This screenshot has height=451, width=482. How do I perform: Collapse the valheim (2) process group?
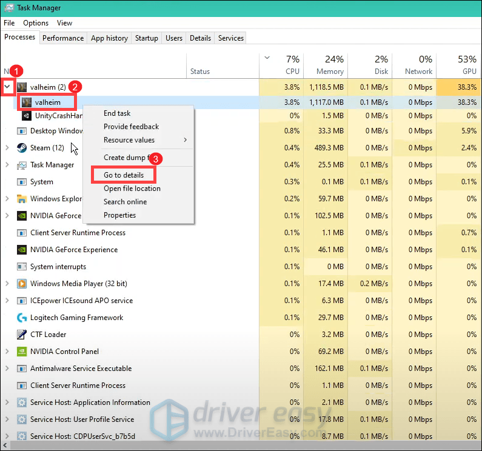(7, 87)
